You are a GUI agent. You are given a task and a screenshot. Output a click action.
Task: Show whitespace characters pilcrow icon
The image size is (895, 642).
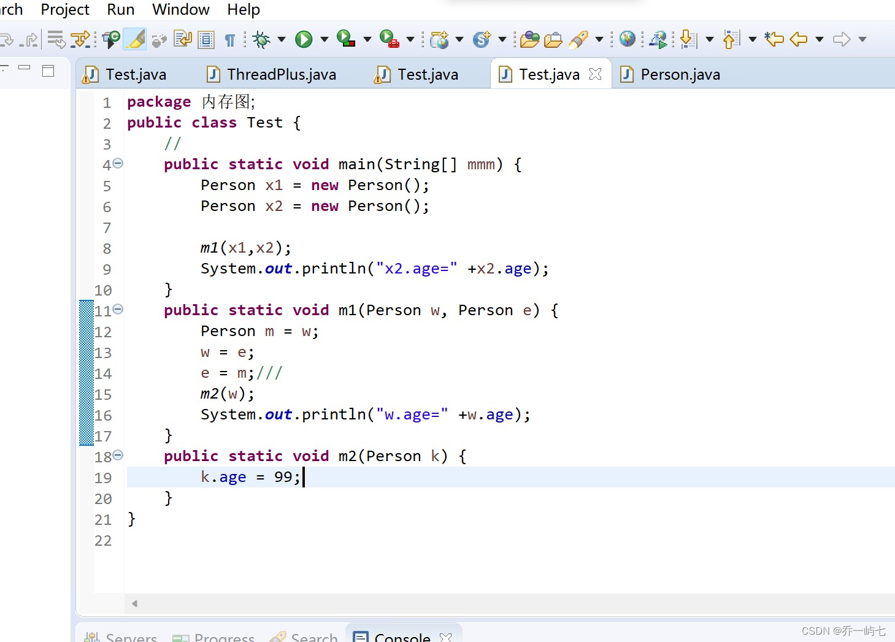tap(230, 40)
